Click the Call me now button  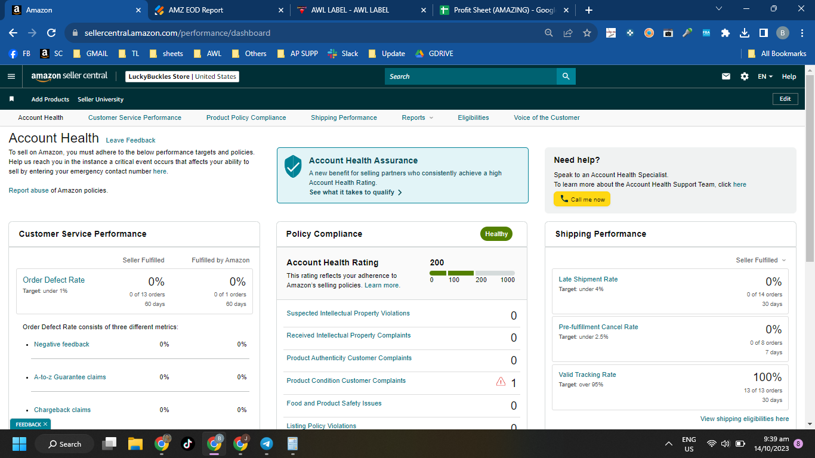tap(582, 199)
